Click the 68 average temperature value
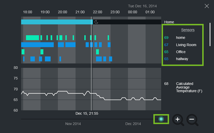This screenshot has width=214, height=133. (166, 84)
